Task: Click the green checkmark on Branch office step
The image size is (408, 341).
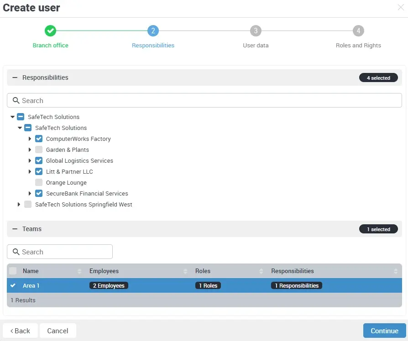Action: (x=50, y=31)
